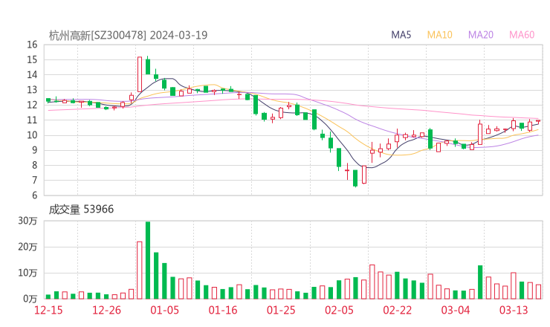Click the price axis value 15
Viewport: 550px width, 327px height.
pyautogui.click(x=32, y=59)
